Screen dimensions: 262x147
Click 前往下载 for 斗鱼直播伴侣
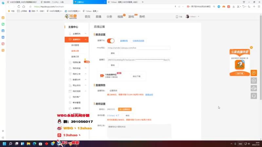(137, 76)
